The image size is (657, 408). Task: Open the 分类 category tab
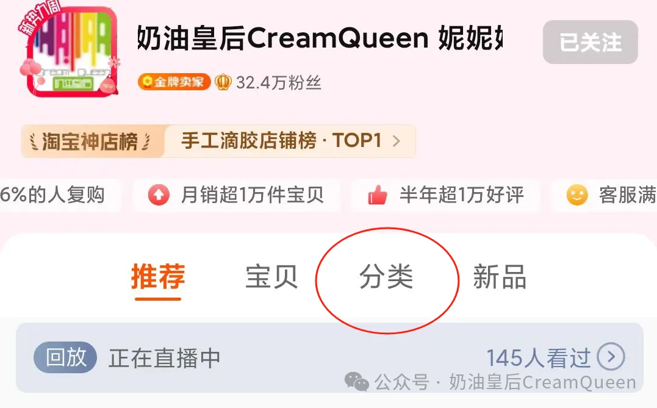coord(386,277)
